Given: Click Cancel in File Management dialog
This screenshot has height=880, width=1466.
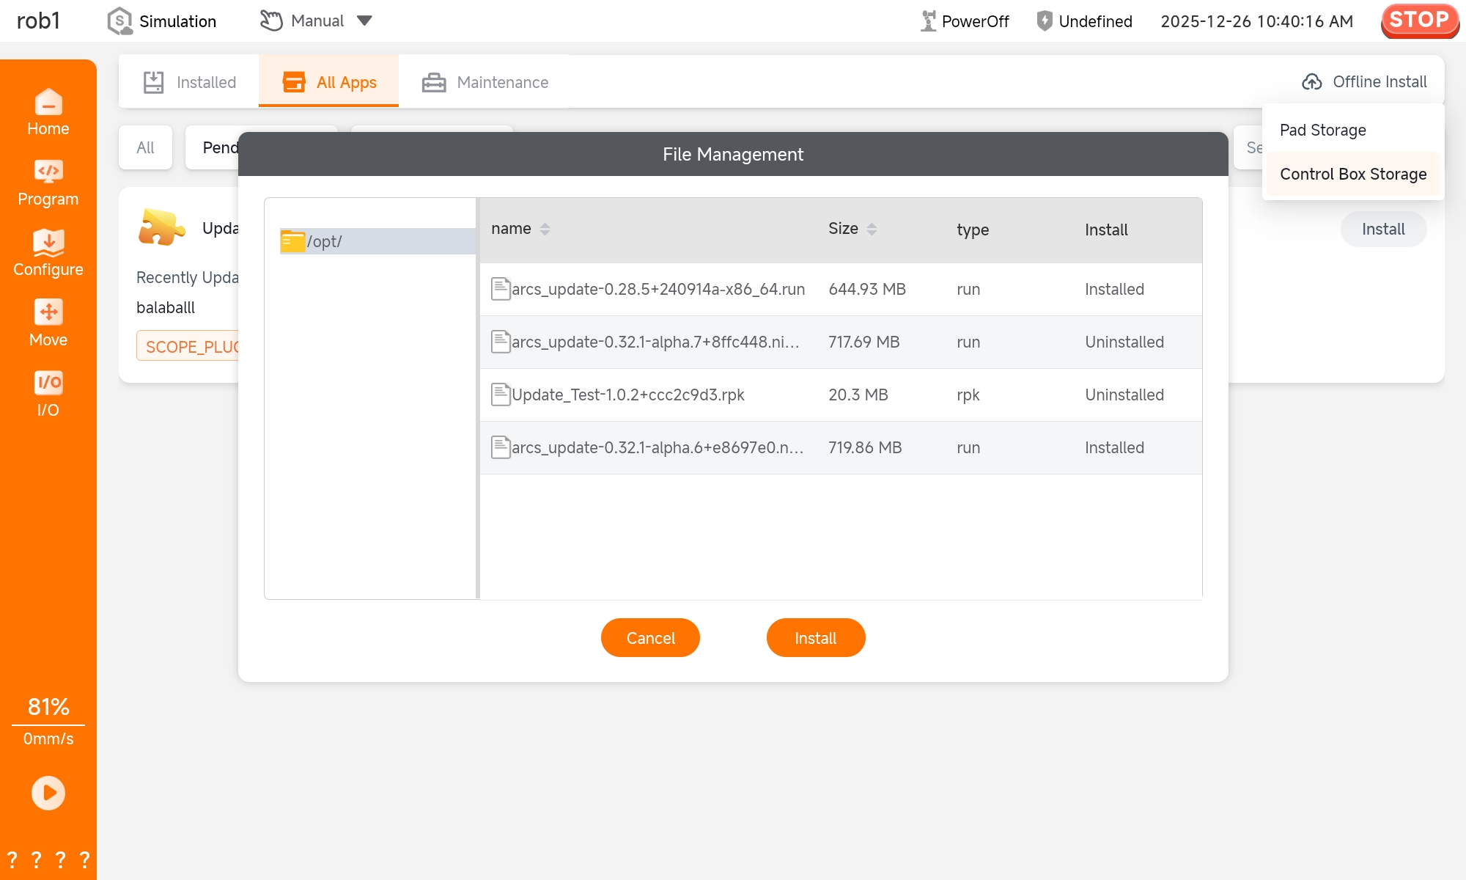Looking at the screenshot, I should [x=650, y=638].
